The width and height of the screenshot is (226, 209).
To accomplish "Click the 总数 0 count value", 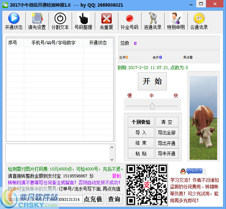I will pos(135,43).
